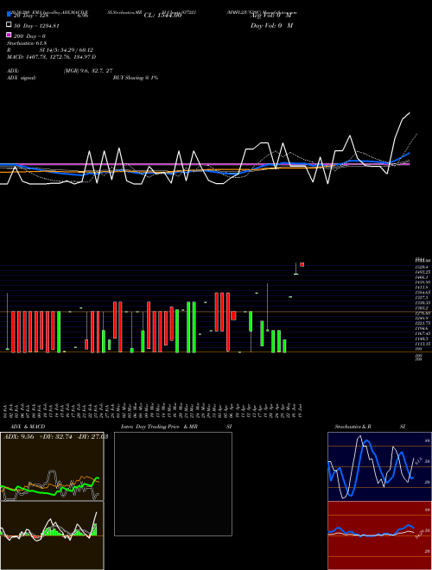Click the 'SI 14/3: 54.29 / 69.12' readout
Image resolution: width=432 pixels, height=570 pixels.
[x=67, y=50]
